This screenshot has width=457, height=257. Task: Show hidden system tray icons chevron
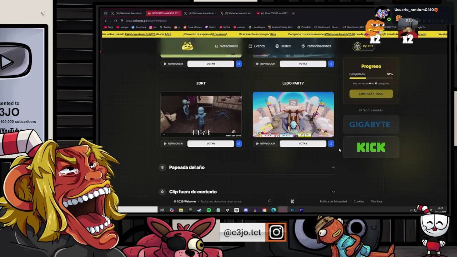tap(411, 210)
